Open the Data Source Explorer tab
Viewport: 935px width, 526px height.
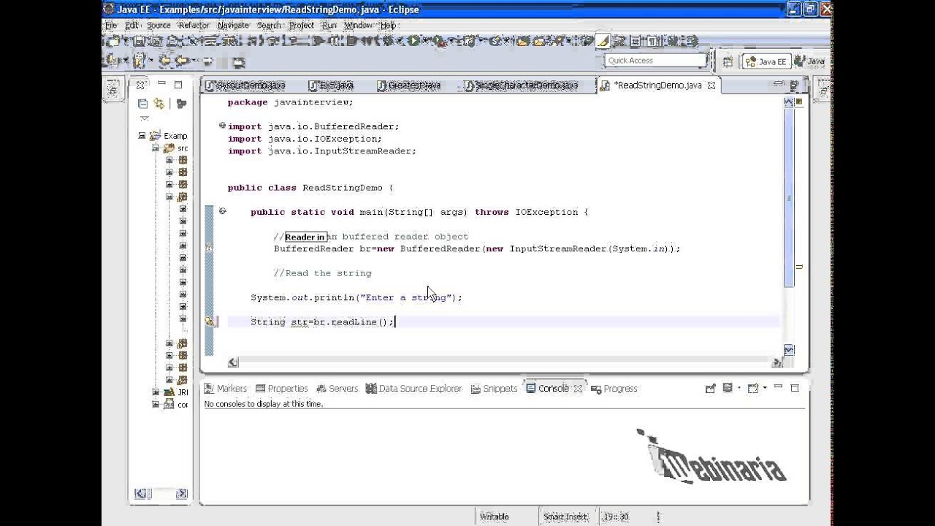[413, 389]
